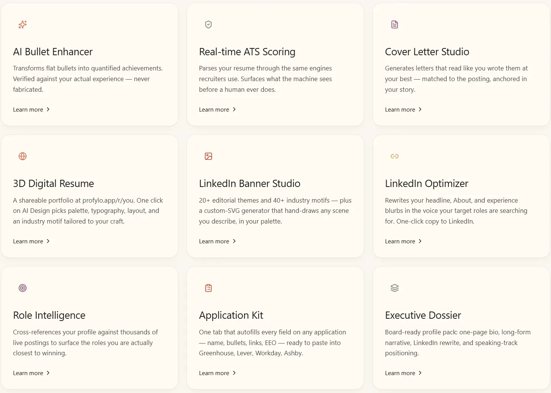This screenshot has width=551, height=393.
Task: Open Learn more under LinkedIn Banner Studio
Action: [x=217, y=241]
